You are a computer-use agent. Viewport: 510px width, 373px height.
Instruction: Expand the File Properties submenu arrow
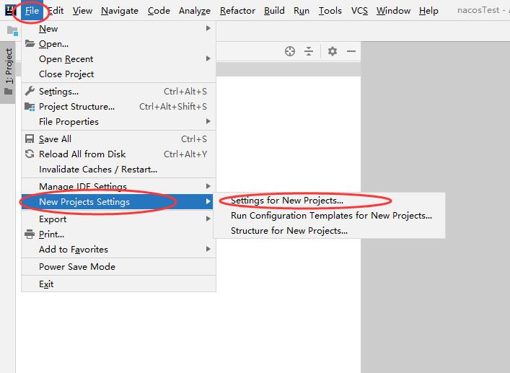[x=208, y=121]
